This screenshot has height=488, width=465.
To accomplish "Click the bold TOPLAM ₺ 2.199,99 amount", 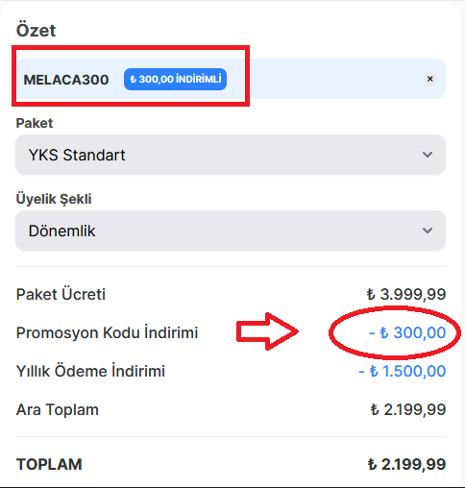I will click(x=406, y=464).
